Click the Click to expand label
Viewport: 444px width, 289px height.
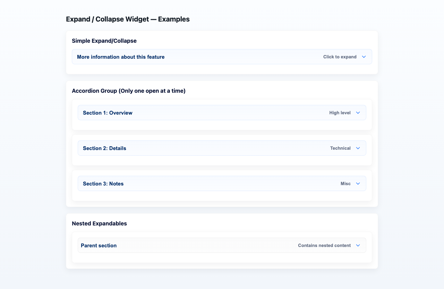point(340,57)
